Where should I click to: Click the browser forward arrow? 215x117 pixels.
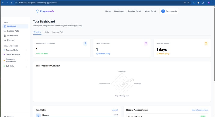pos(7,3)
